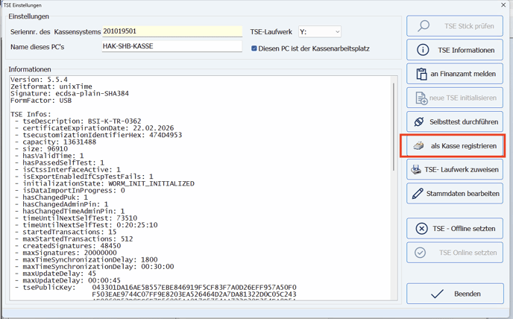The width and height of the screenshot is (513, 319).
Task: Click the Name dieses PC's input field
Action: pyautogui.click(x=171, y=46)
